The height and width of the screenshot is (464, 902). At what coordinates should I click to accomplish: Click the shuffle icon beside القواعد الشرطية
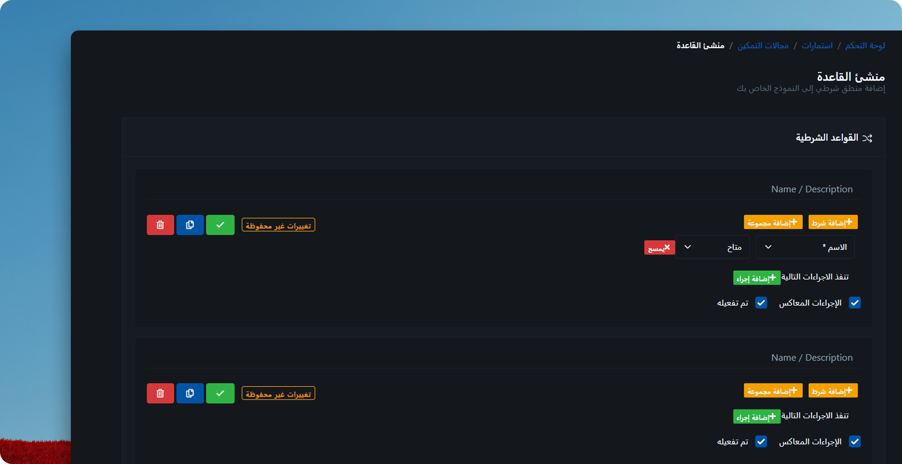(x=867, y=138)
